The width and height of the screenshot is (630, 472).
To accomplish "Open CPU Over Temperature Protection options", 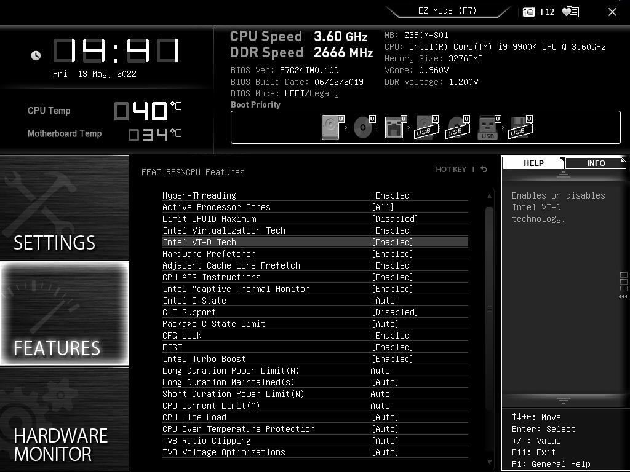I will pos(315,428).
